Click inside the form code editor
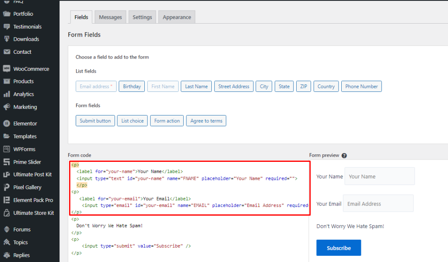 click(x=189, y=210)
